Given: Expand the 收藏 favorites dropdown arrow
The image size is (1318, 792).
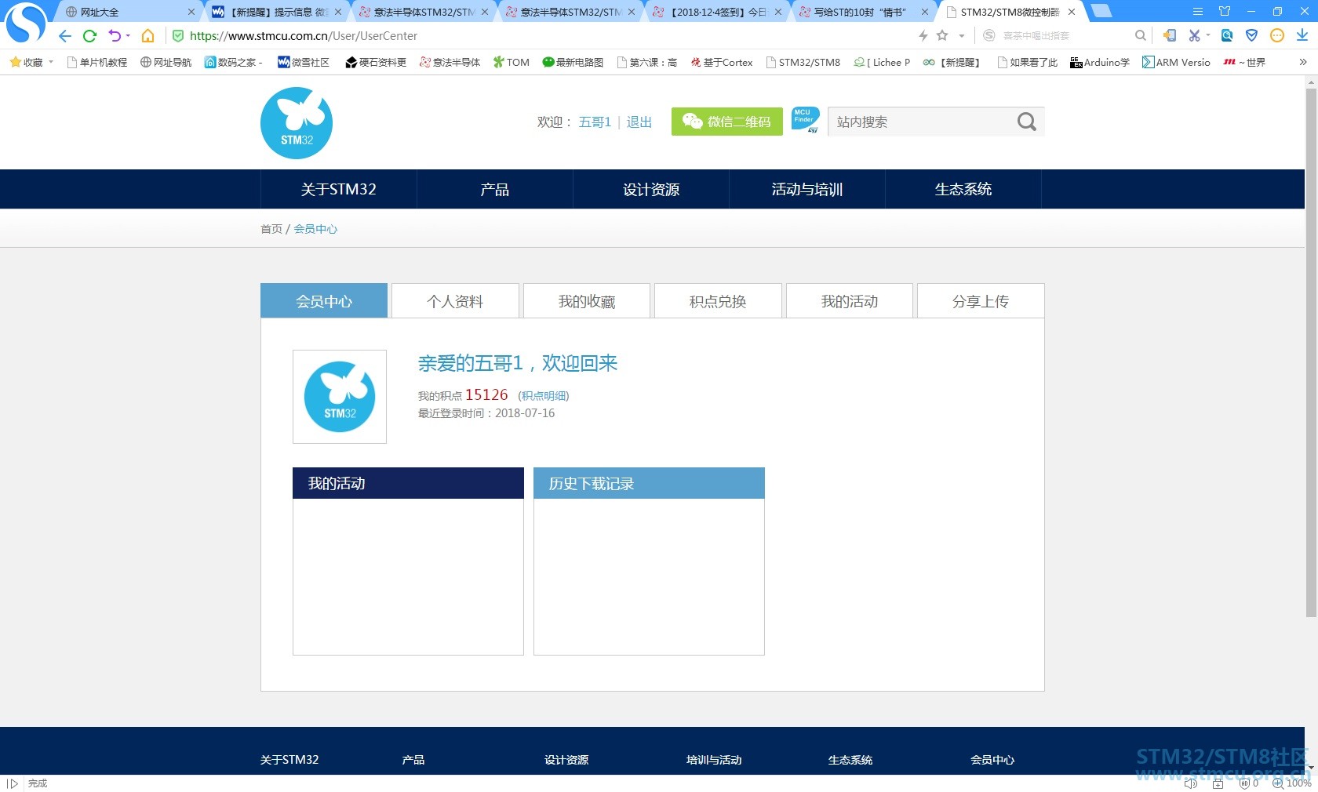Looking at the screenshot, I should 51,62.
